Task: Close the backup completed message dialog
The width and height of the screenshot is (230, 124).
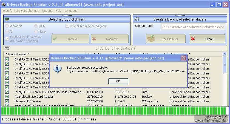Action: 183,58
